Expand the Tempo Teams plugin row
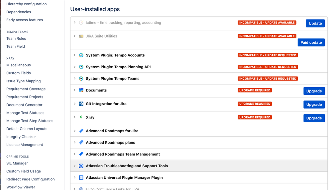The width and height of the screenshot is (332, 190). pos(75,78)
